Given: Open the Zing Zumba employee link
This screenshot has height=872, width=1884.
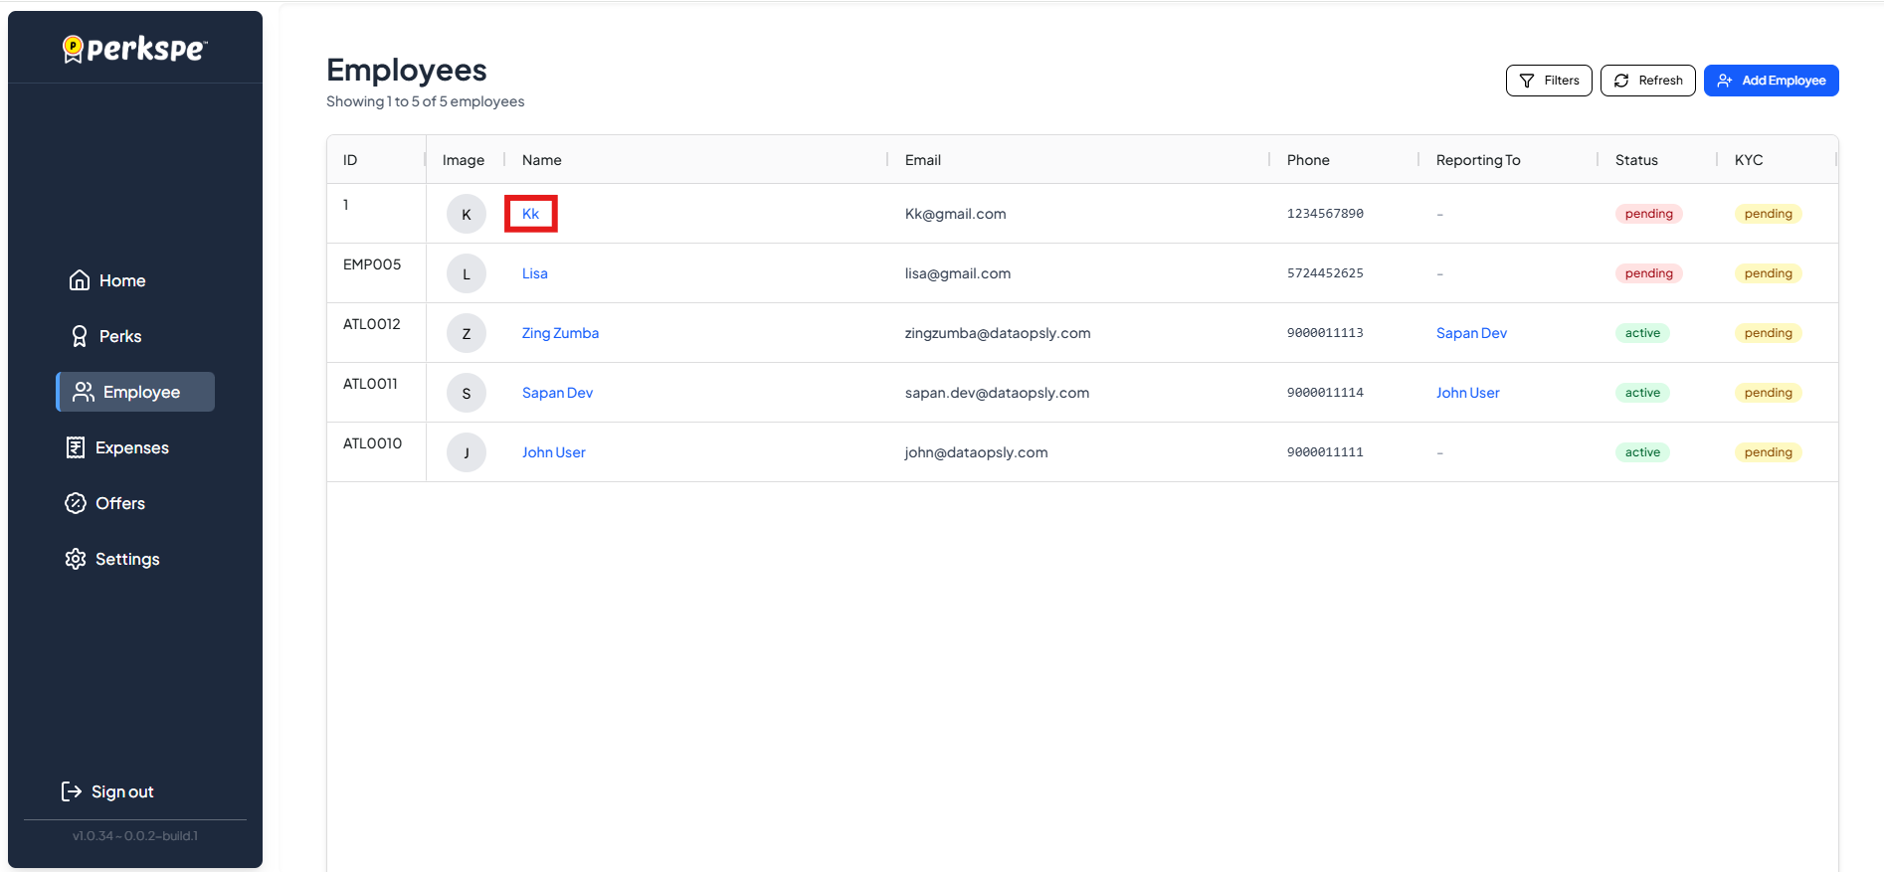Looking at the screenshot, I should [560, 333].
